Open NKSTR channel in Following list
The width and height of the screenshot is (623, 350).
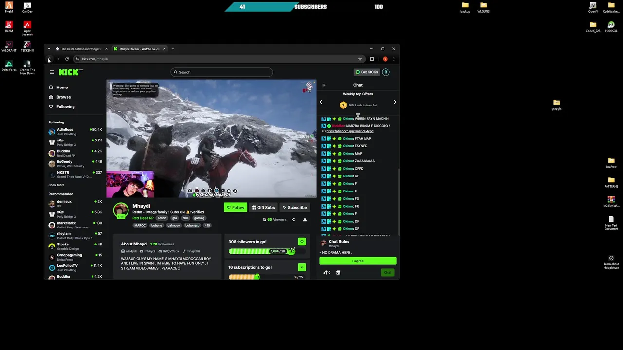pos(75,175)
